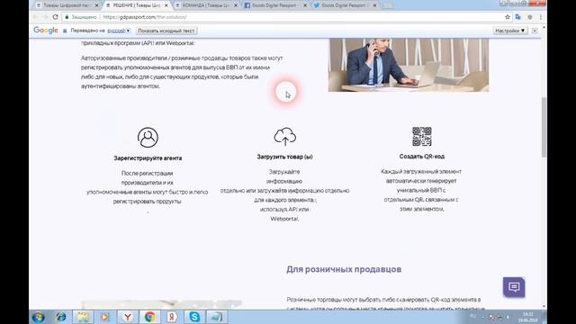Viewport: 576px width, 324px height.
Task: Click the scrollbar up arrow
Action: (x=544, y=28)
